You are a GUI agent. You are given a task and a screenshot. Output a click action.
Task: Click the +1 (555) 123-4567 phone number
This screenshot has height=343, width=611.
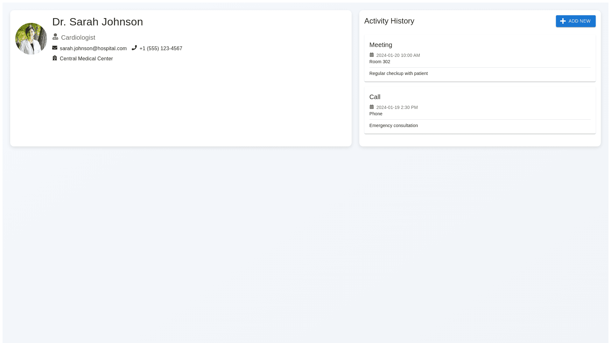tap(161, 49)
